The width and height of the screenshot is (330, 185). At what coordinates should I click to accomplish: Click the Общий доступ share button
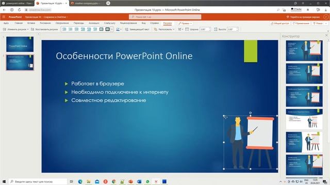tap(279, 23)
